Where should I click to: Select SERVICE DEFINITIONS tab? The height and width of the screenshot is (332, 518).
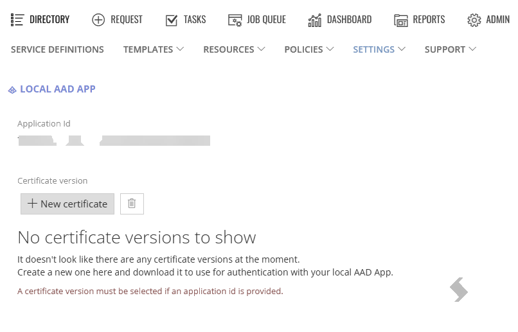pos(57,49)
